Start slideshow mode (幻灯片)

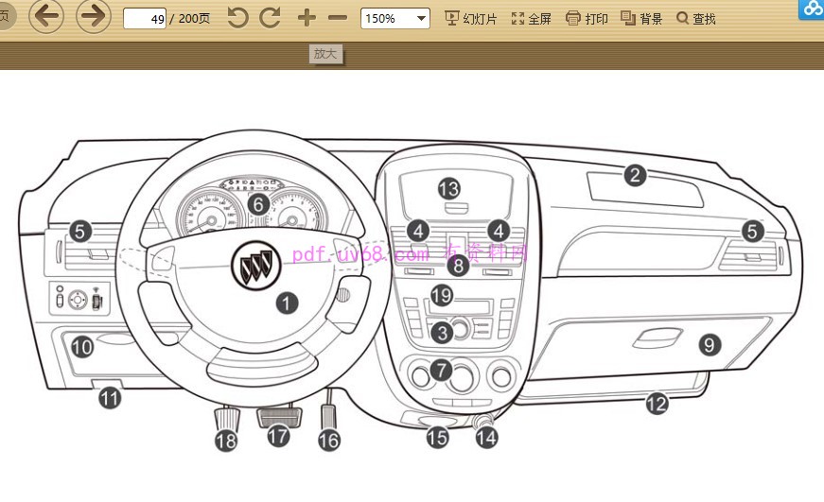coord(470,19)
